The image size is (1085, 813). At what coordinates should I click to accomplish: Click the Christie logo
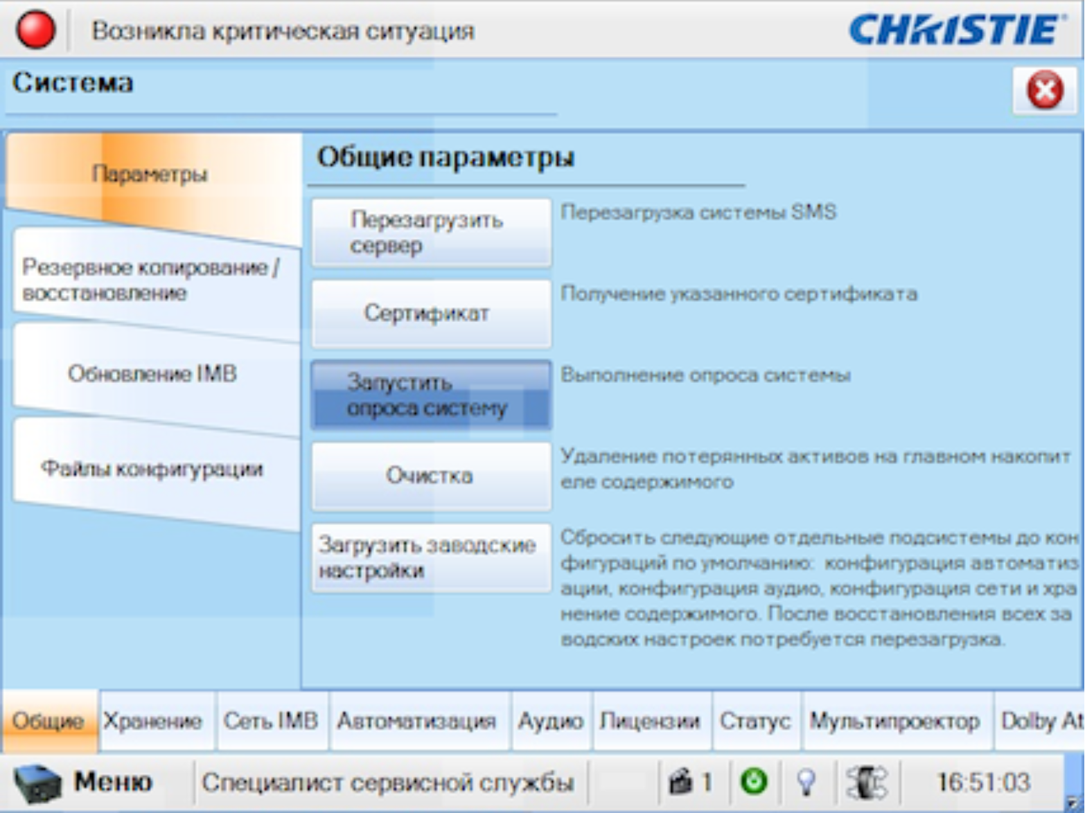(x=955, y=30)
